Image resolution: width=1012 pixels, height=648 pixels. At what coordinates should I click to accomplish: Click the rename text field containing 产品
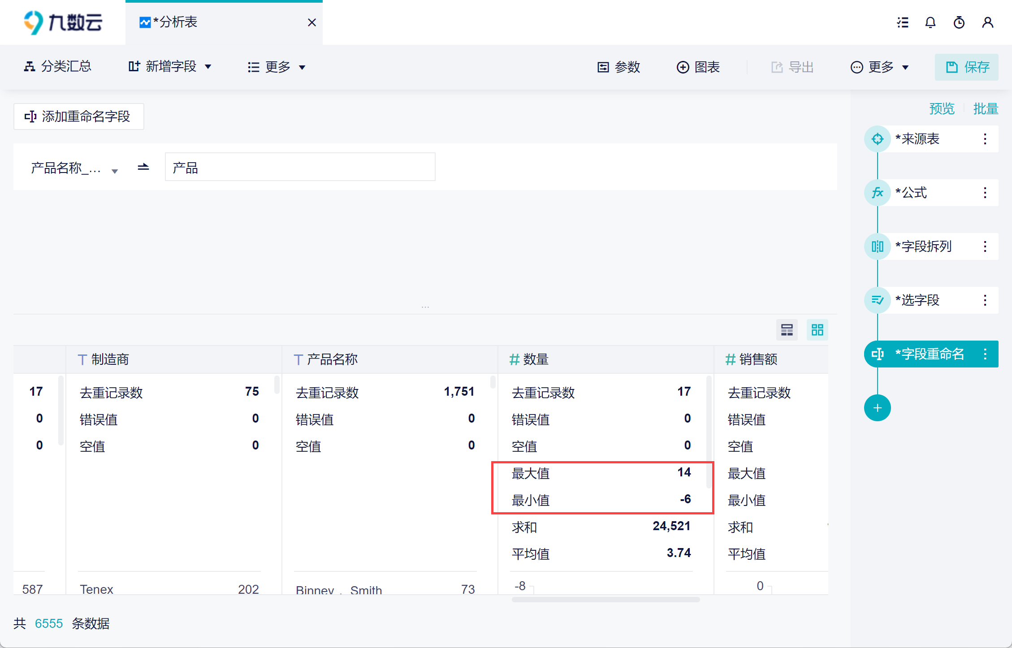300,167
